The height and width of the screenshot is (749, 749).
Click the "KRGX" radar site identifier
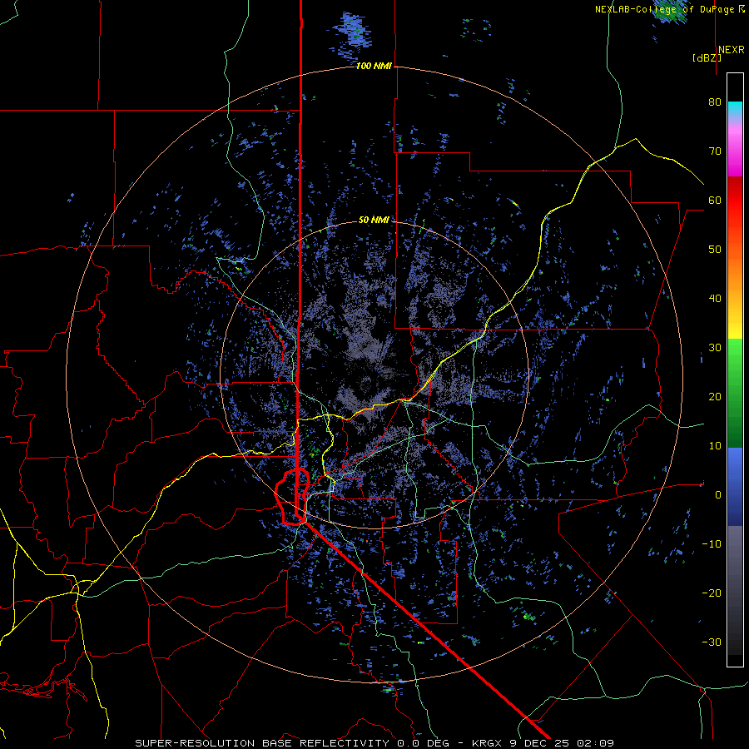coord(487,743)
